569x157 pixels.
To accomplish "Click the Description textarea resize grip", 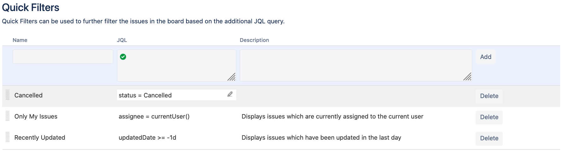I will [x=467, y=77].
